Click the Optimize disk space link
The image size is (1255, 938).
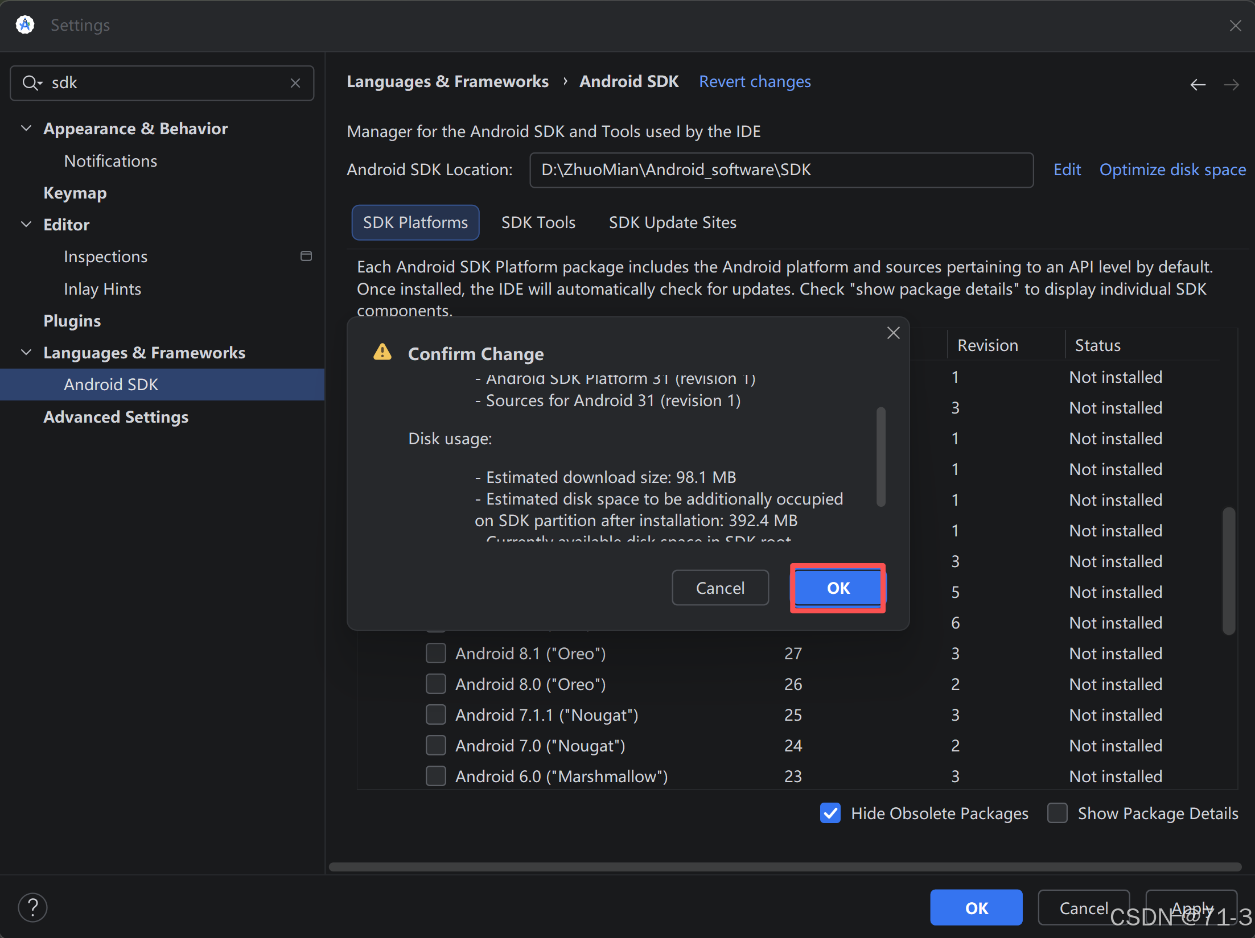pos(1172,170)
